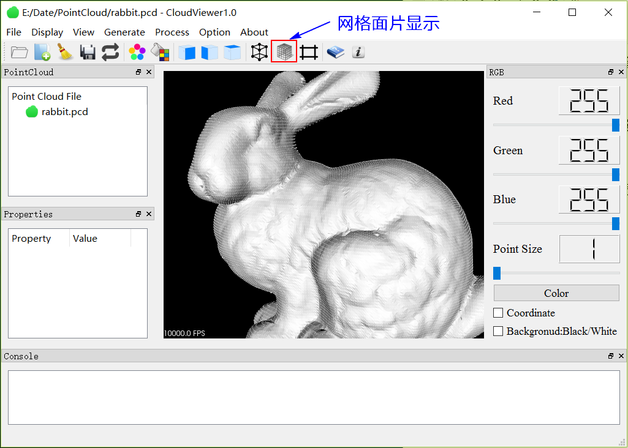Screen dimensions: 628x448
Task: Clear the scene with the broom icon
Action: 65,53
